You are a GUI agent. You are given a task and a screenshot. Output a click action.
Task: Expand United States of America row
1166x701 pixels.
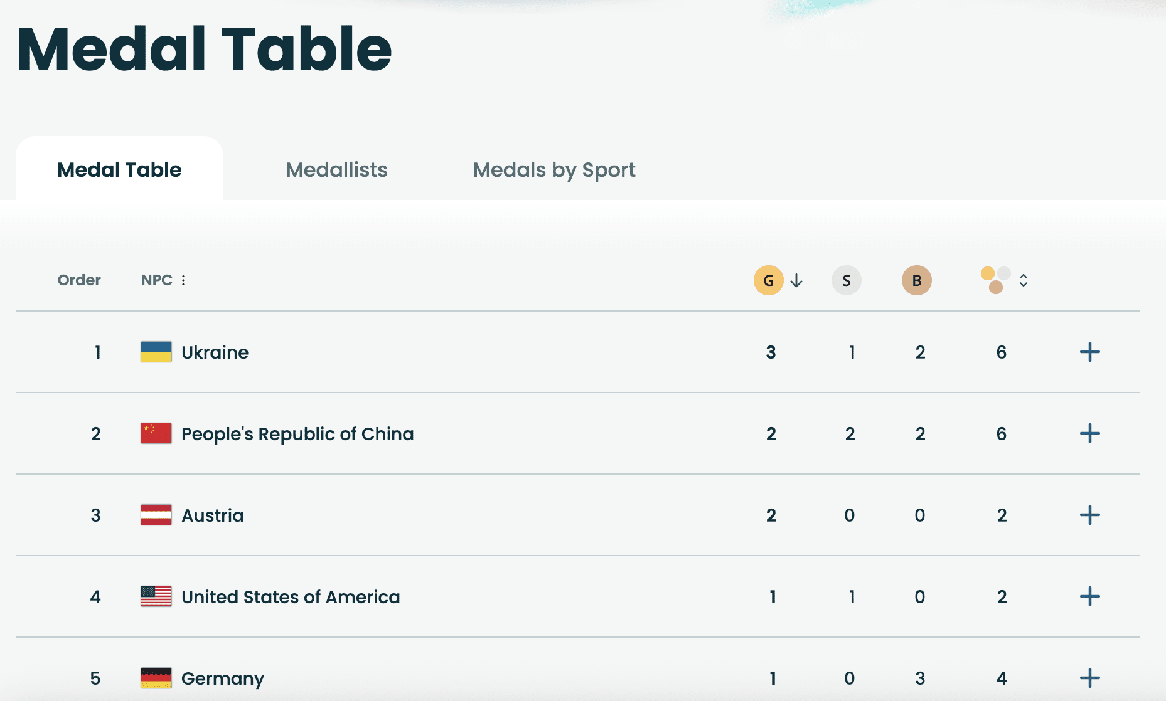(1089, 596)
